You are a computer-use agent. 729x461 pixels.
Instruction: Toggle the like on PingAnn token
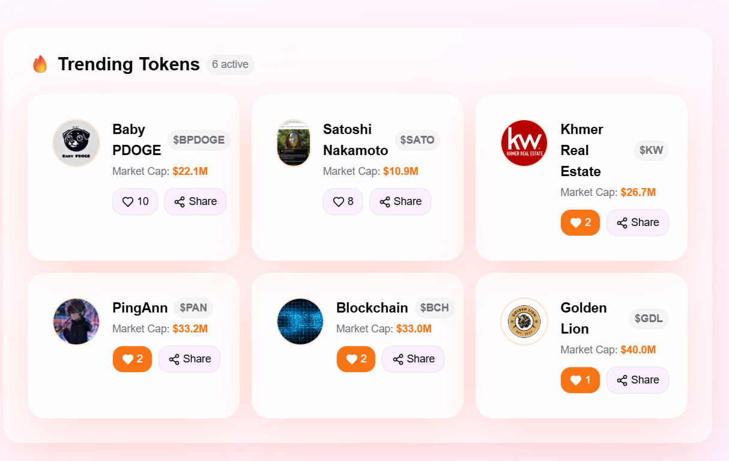(132, 359)
